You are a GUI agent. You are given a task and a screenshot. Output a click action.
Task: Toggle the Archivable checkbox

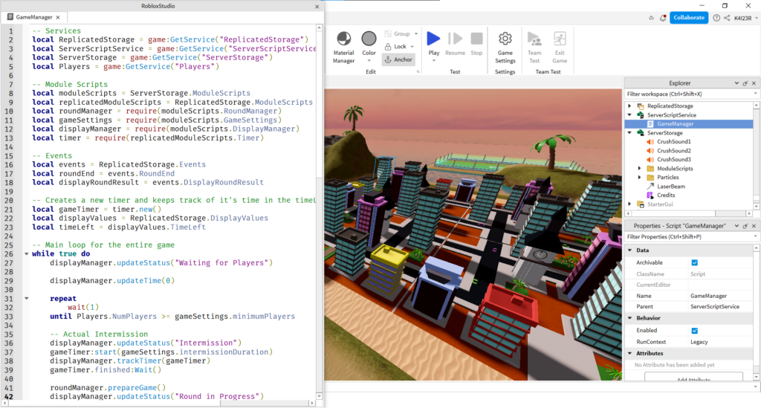[695, 262]
